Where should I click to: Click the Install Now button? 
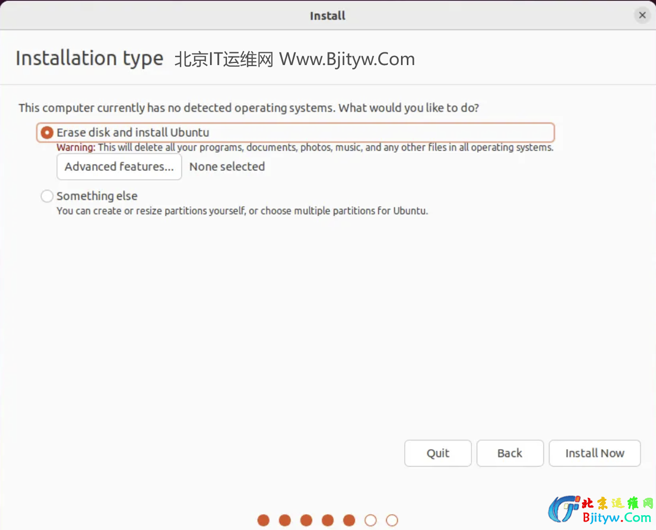(x=594, y=453)
